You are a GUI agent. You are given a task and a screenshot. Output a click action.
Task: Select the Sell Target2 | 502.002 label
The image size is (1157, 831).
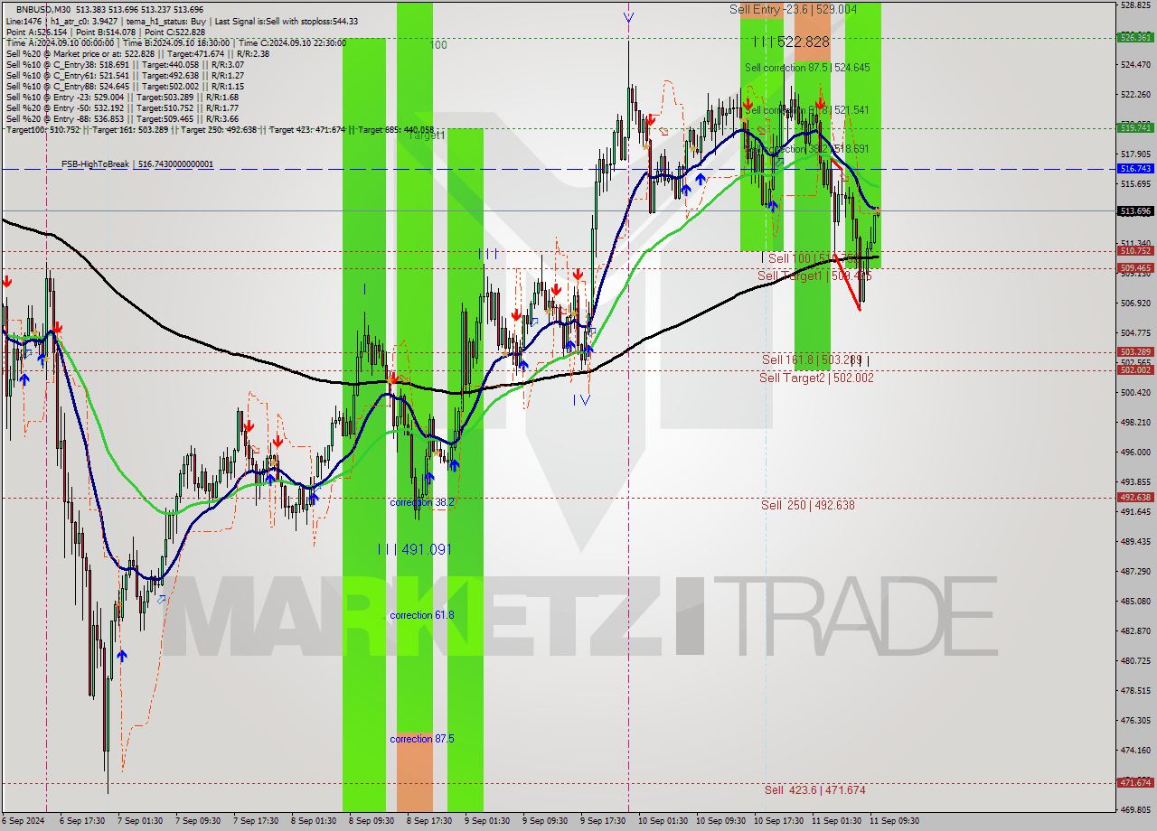[x=816, y=378]
